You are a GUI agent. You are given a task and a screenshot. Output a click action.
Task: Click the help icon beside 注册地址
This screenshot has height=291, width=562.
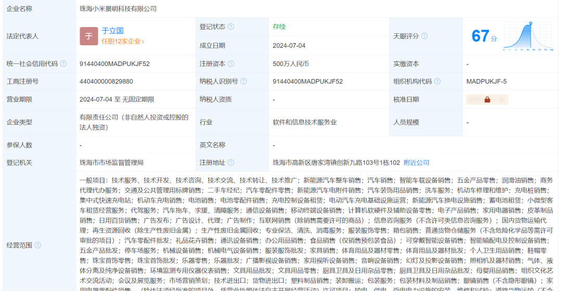231,163
